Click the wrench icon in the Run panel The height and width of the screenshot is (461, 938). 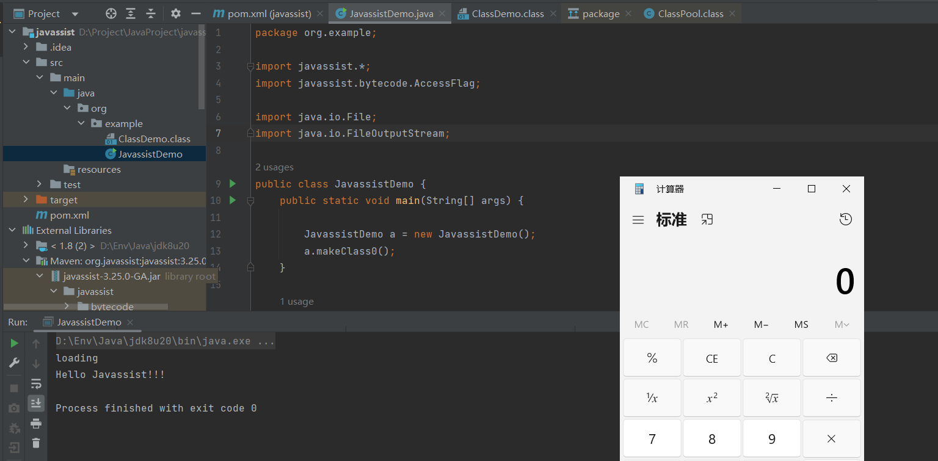pyautogui.click(x=14, y=363)
